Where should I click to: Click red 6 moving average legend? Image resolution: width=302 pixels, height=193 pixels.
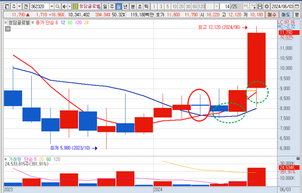pos(57,23)
